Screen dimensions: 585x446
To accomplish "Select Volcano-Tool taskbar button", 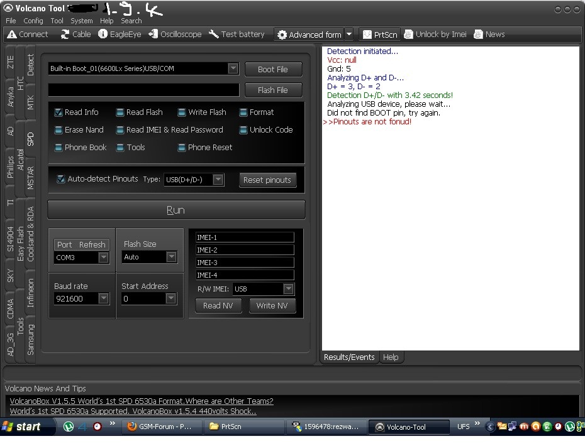I will pos(408,427).
